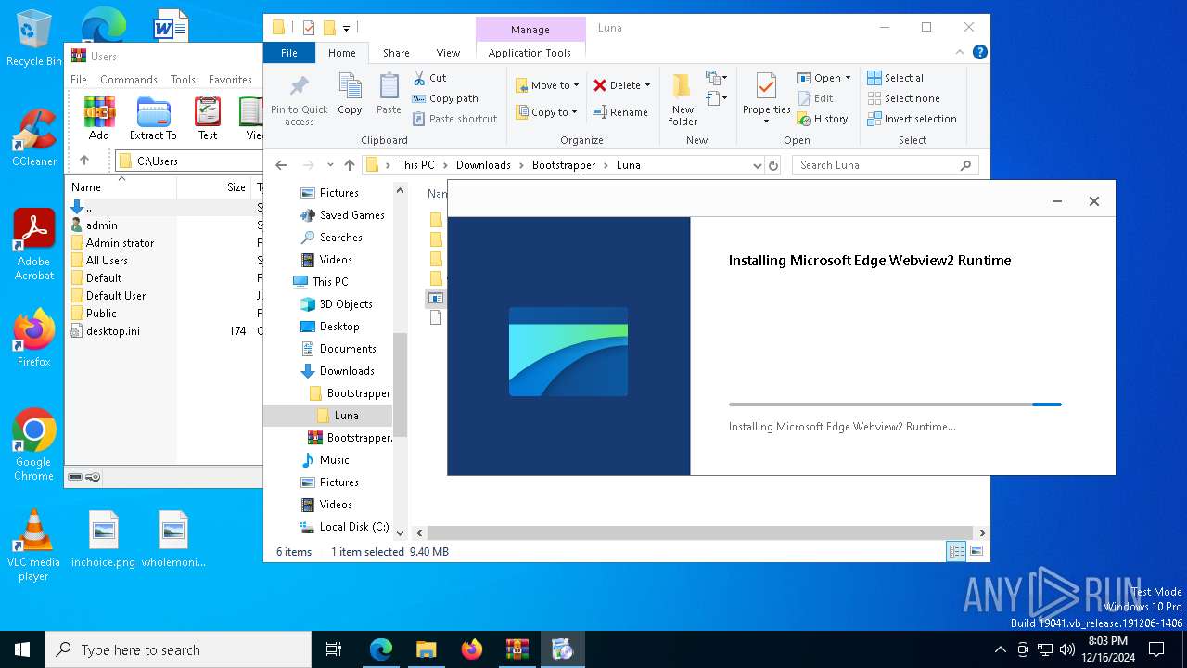Switch to details view in status bar

point(956,551)
